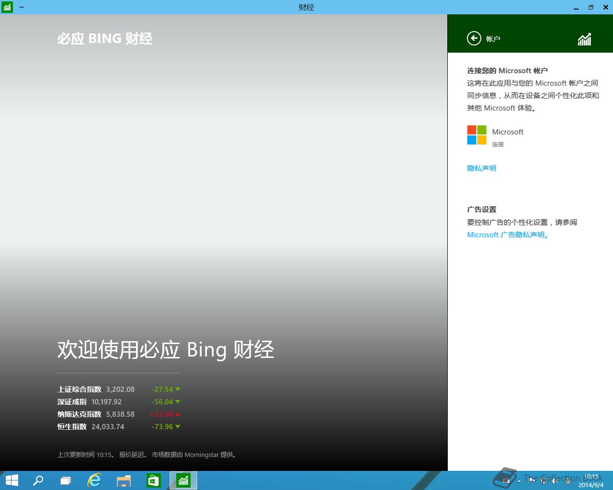
Task: Click the 上次更新时间 10:15 status text
Action: (86, 455)
